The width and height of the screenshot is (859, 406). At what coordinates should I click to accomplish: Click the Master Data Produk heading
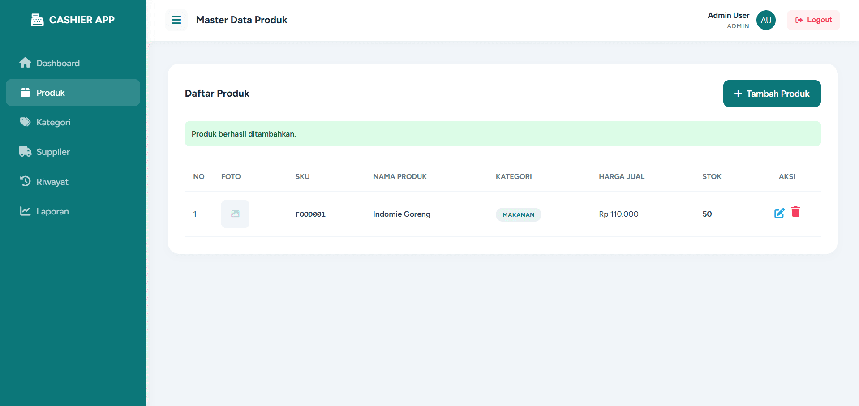tap(242, 20)
